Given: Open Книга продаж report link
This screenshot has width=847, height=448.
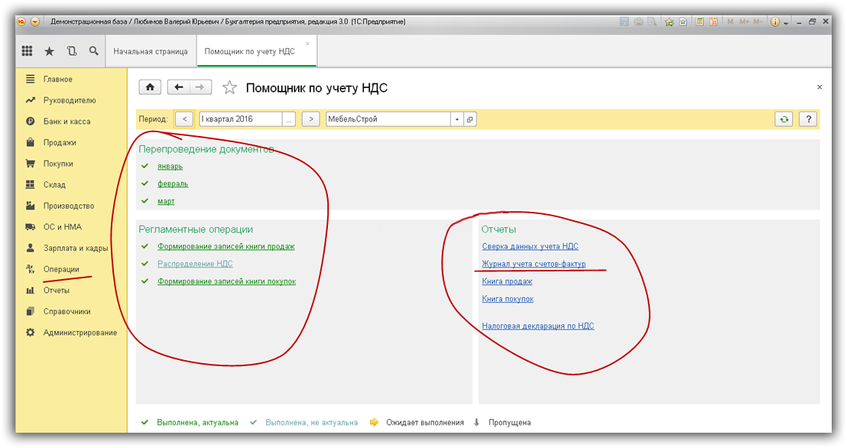Looking at the screenshot, I should [507, 281].
